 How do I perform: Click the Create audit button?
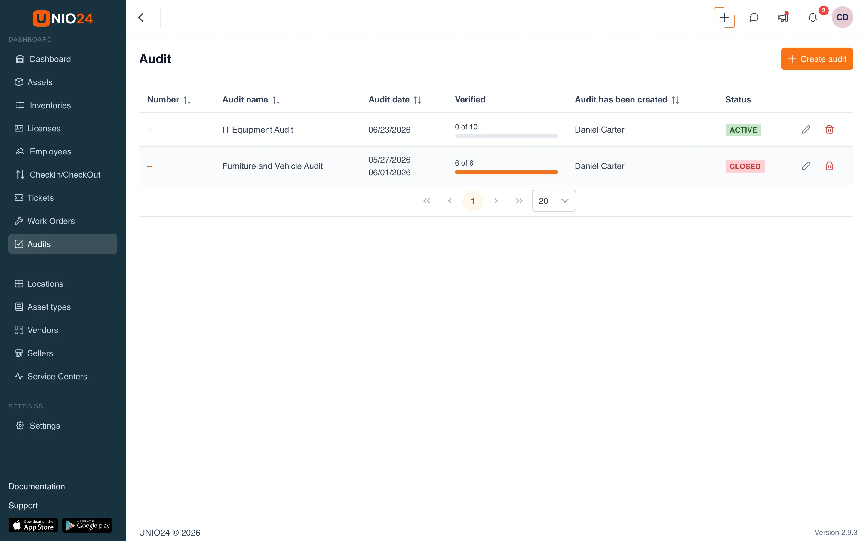pos(817,59)
